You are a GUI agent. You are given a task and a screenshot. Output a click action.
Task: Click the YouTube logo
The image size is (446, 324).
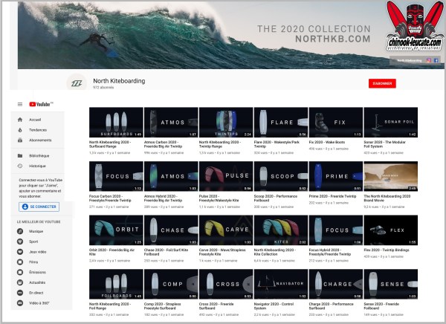41,104
